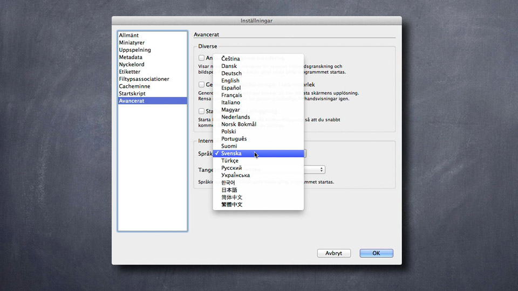
Task: Select Svenska language option
Action: coord(231,154)
